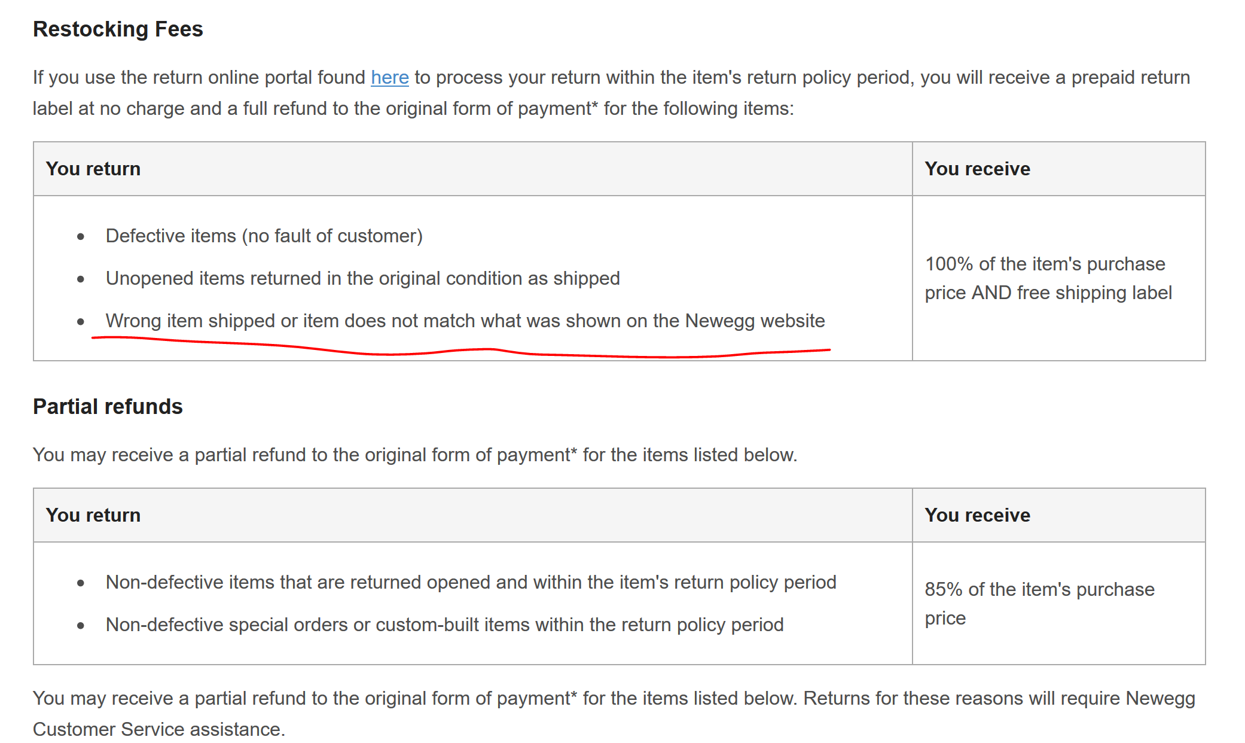Select 'Defective items (no fault of customer)' bullet
This screenshot has height=743, width=1245.
(264, 236)
